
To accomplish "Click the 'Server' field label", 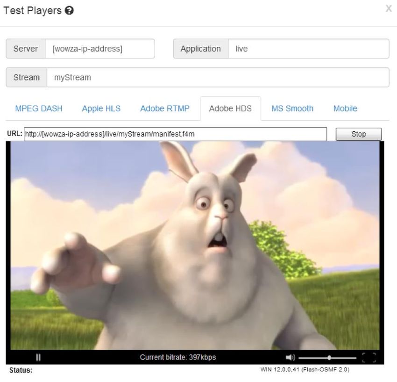I will [x=26, y=49].
